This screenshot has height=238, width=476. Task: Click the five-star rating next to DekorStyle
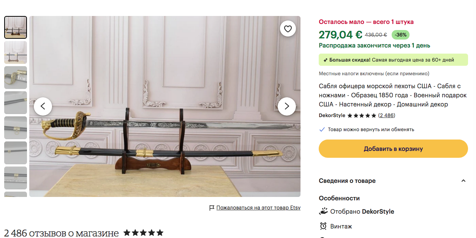(x=362, y=116)
